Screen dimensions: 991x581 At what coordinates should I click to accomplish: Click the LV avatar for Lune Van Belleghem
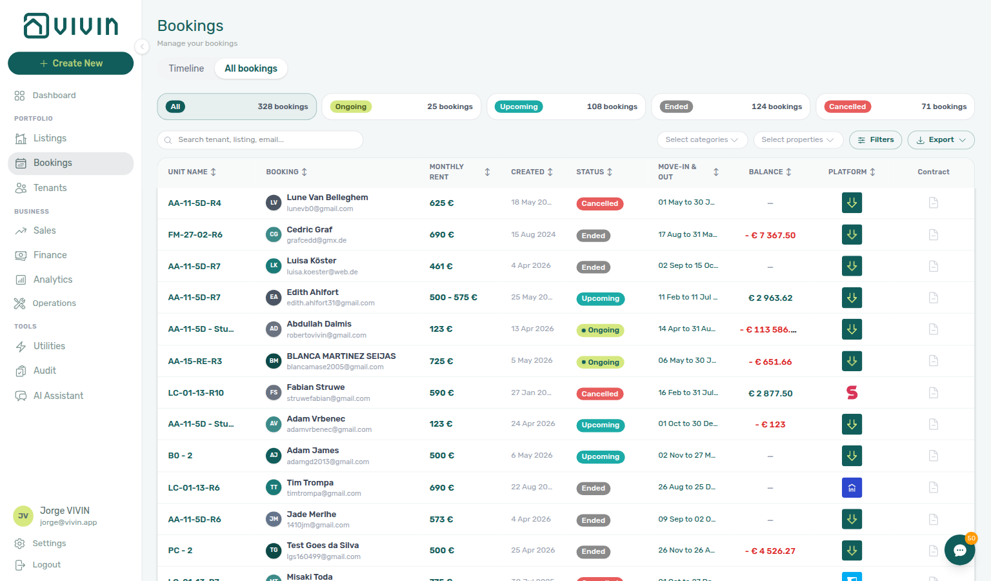tap(274, 203)
